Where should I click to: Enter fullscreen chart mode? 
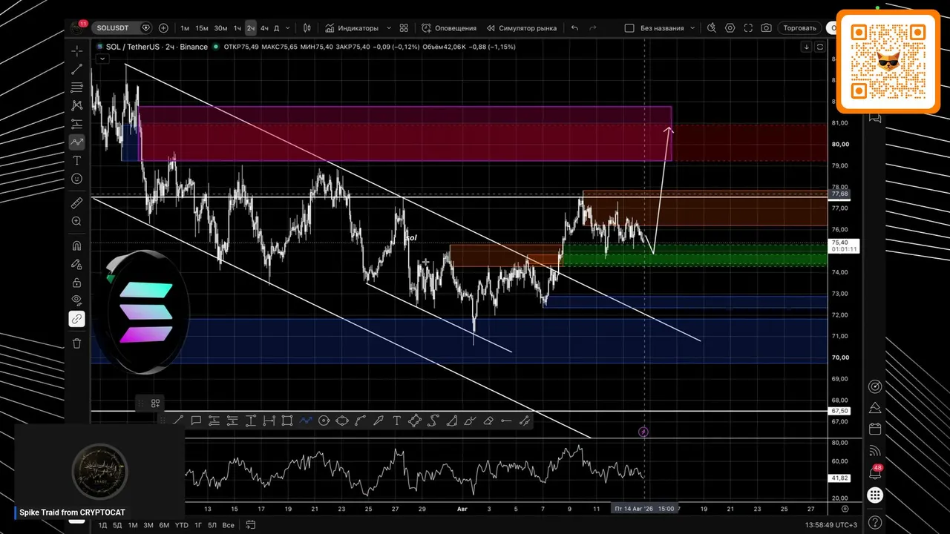pyautogui.click(x=748, y=28)
